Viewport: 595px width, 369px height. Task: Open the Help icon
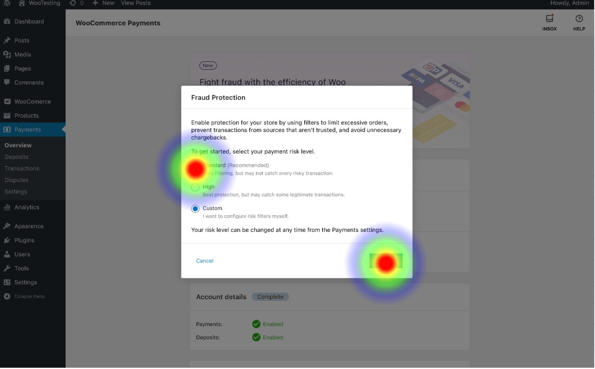(x=579, y=19)
